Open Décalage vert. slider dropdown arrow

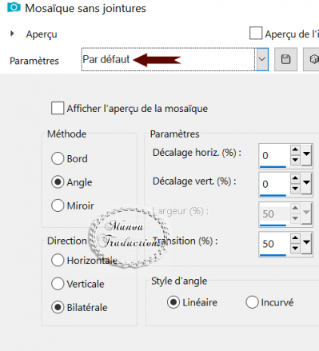(x=306, y=183)
